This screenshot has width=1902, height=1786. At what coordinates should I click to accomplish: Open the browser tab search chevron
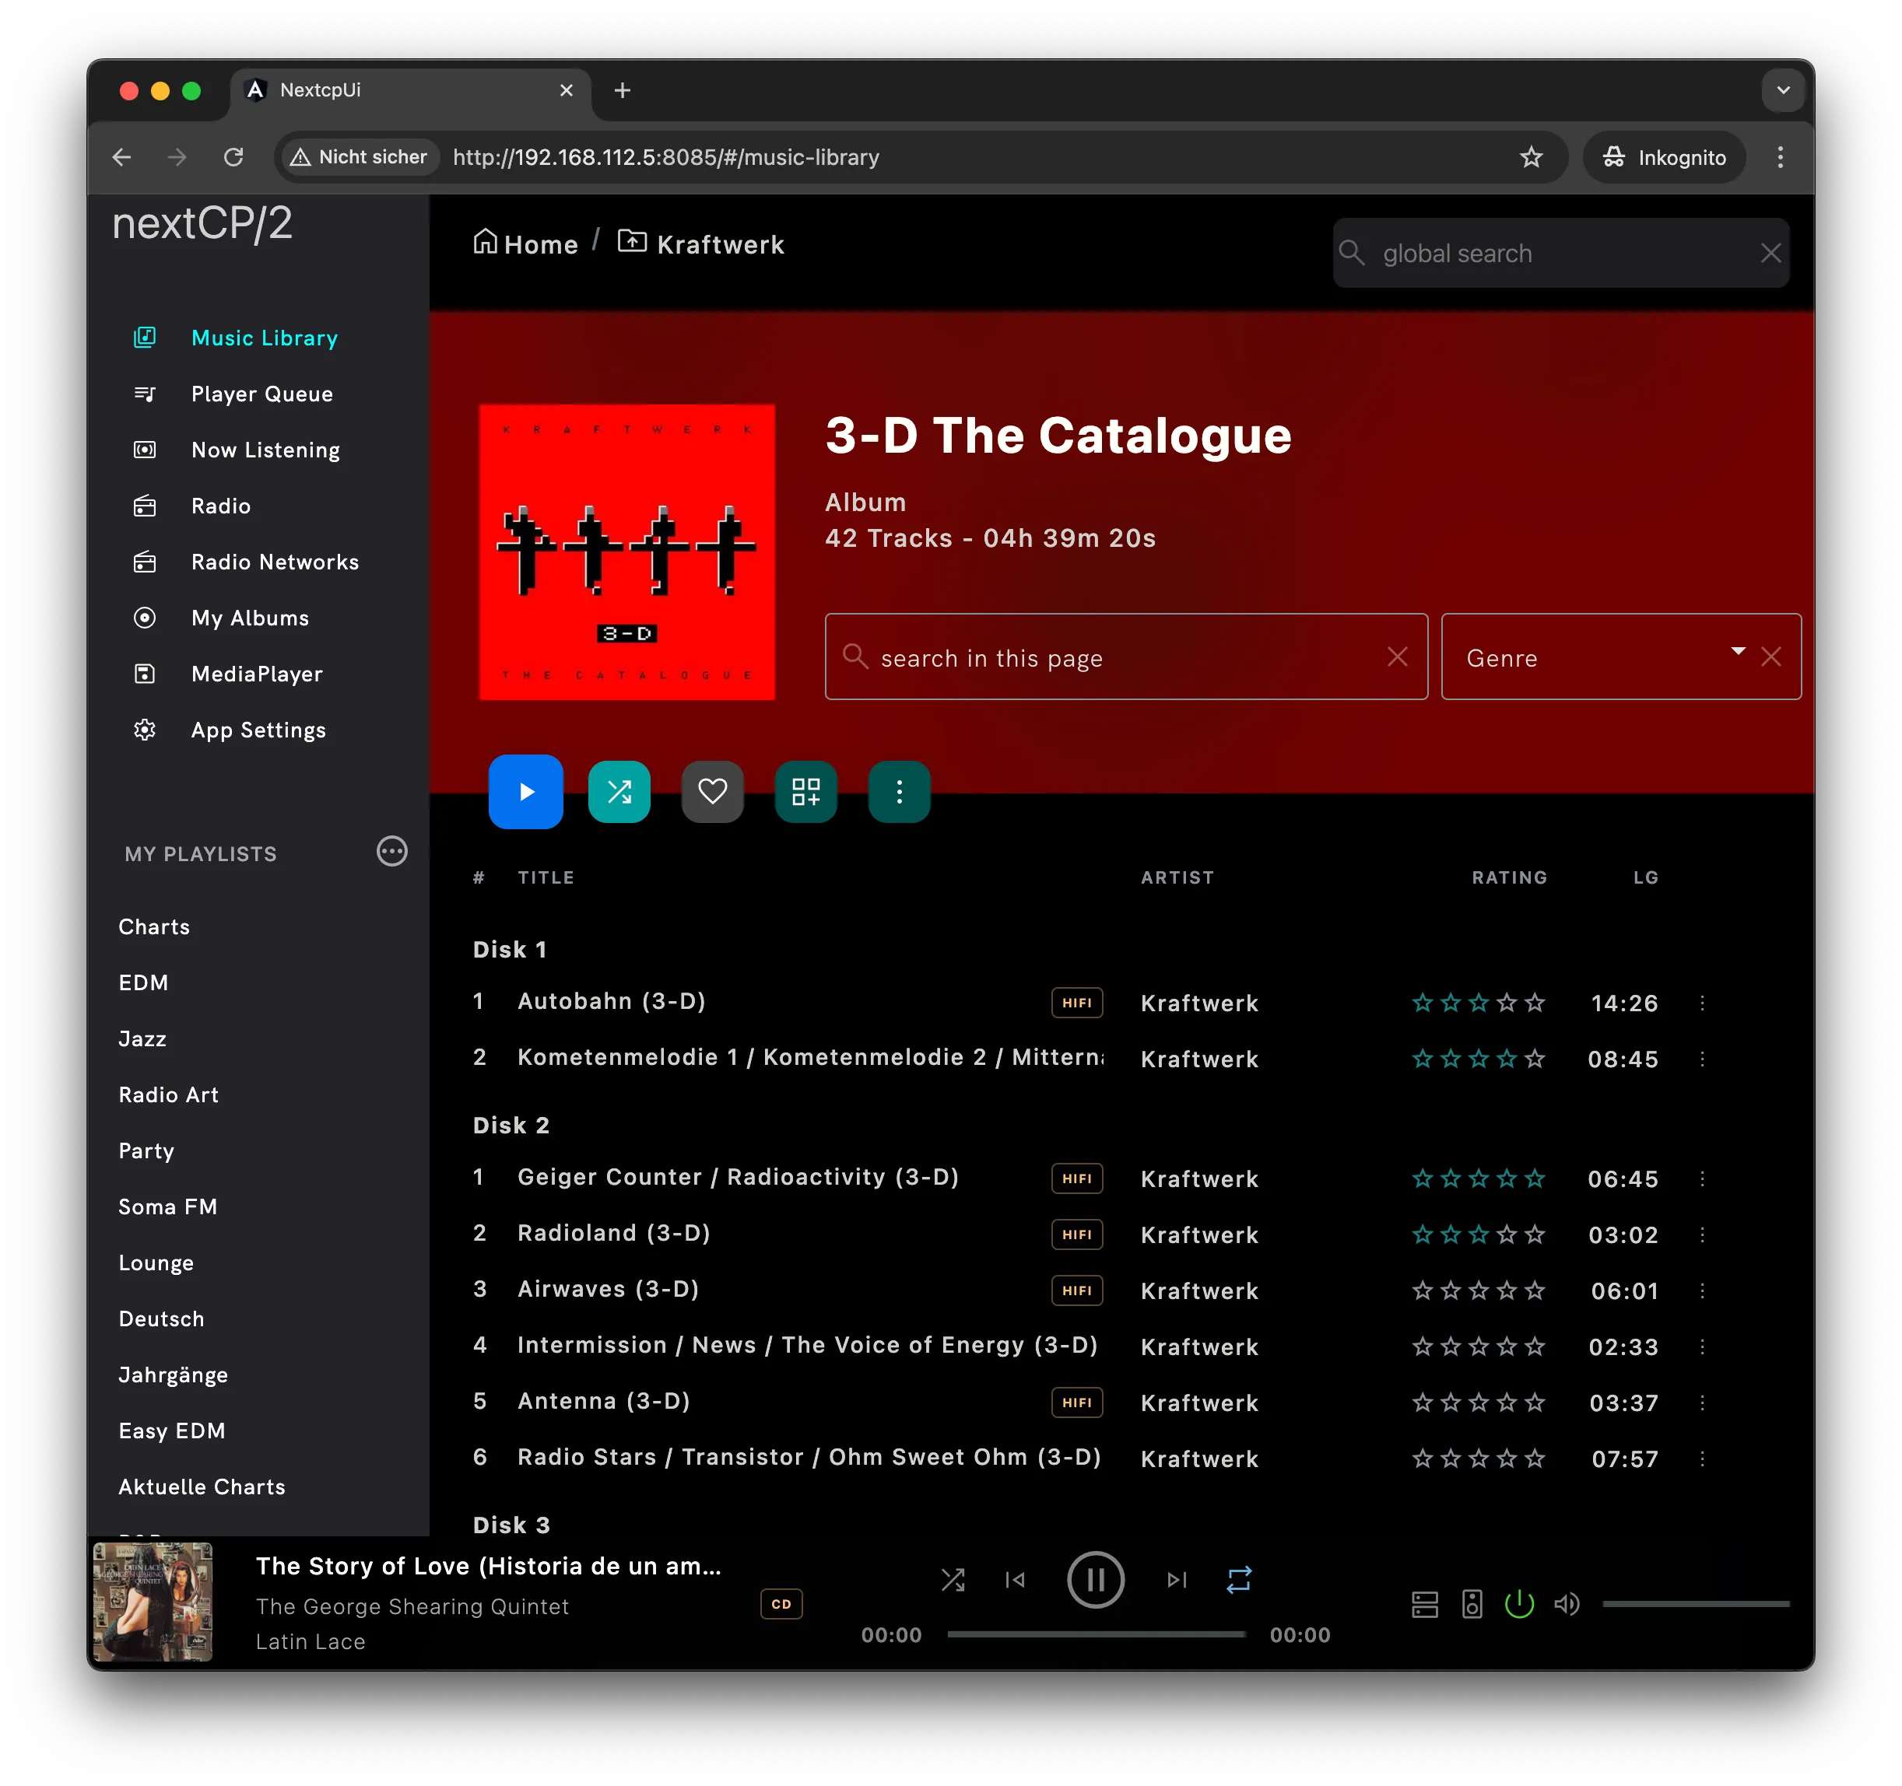pos(1782,91)
